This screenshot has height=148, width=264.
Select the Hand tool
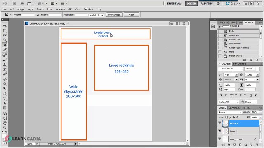click(x=5, y=123)
